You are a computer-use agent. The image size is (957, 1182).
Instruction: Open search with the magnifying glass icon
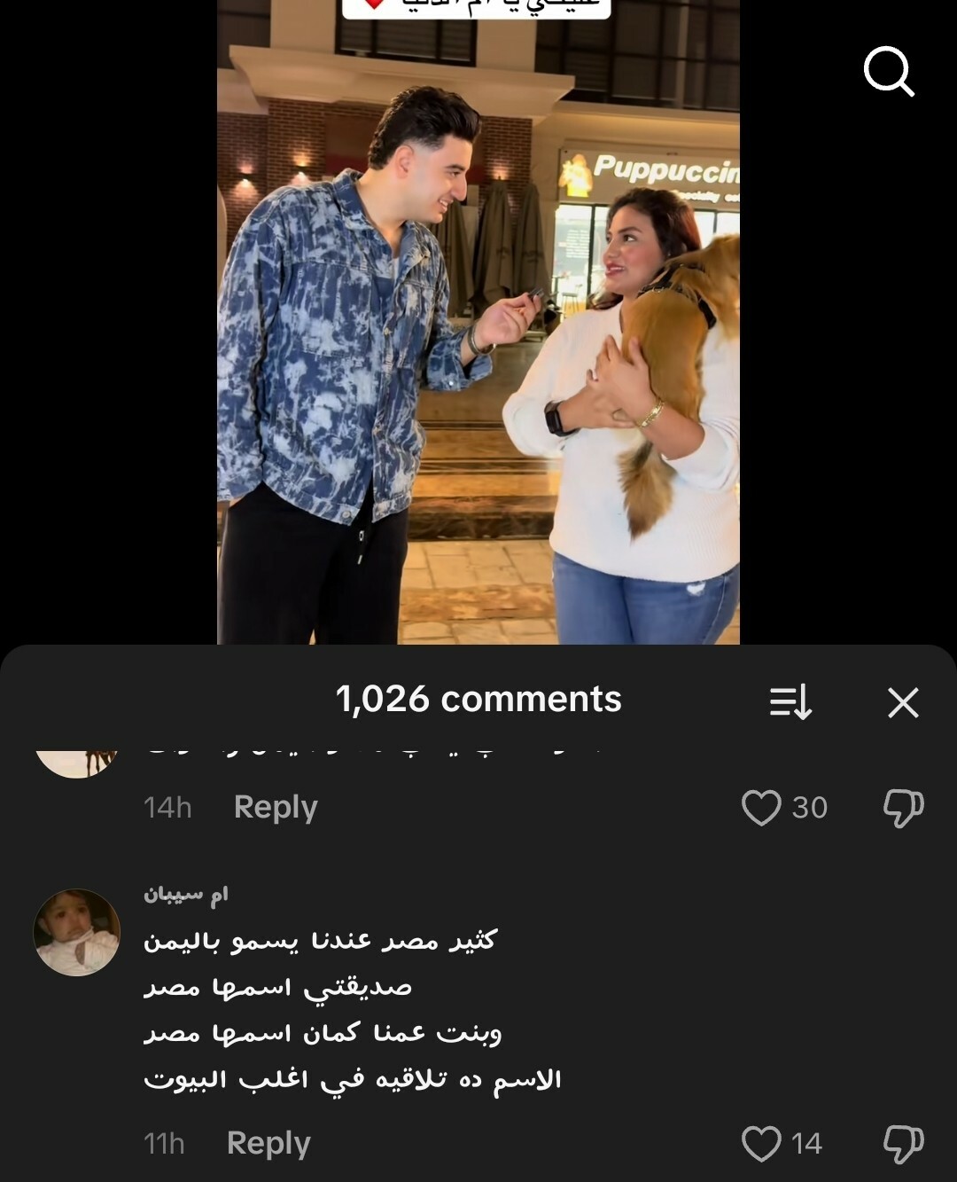pyautogui.click(x=889, y=71)
